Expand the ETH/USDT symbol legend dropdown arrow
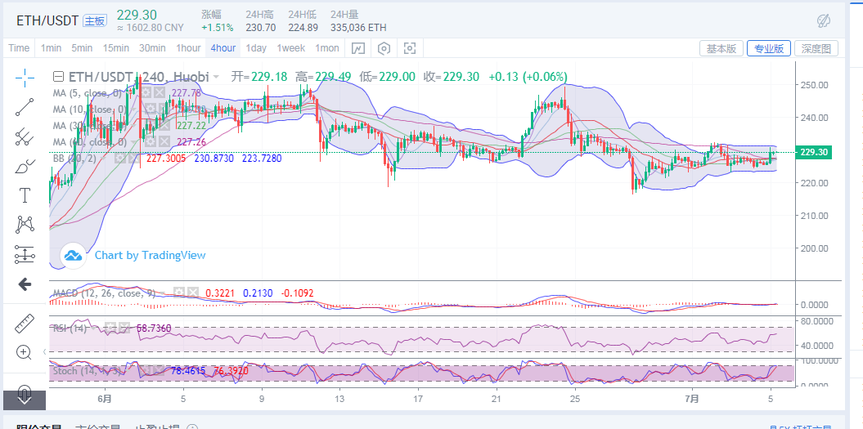Viewport: 863px width, 429px height. tap(215, 77)
